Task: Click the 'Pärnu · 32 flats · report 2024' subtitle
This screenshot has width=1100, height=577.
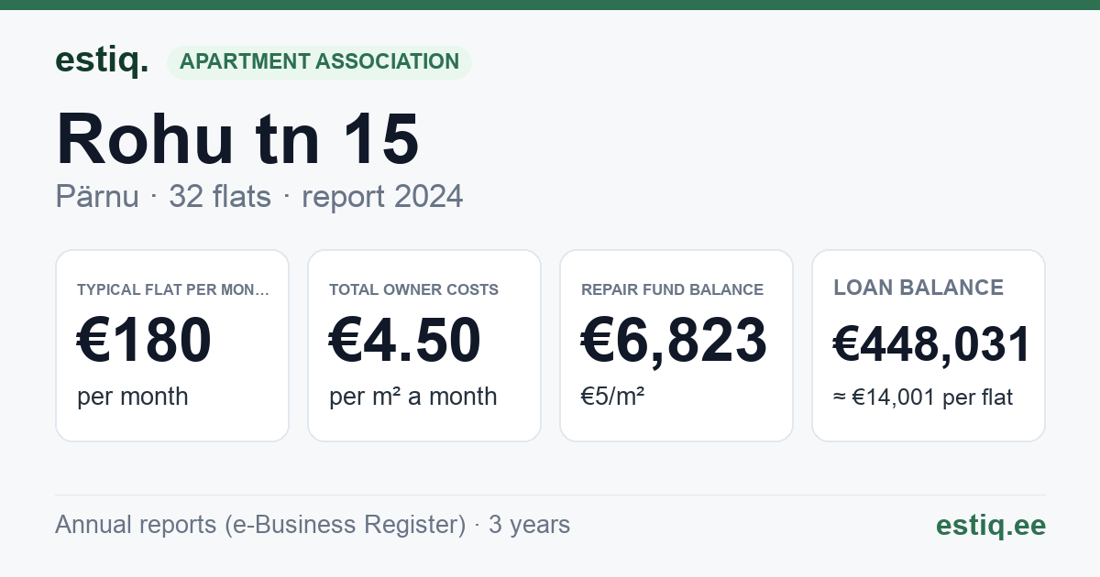Action: coord(259,197)
